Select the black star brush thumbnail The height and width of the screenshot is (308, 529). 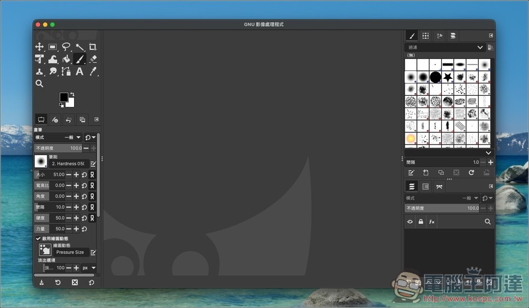click(448, 77)
